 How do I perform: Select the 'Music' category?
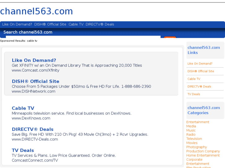click(x=191, y=130)
